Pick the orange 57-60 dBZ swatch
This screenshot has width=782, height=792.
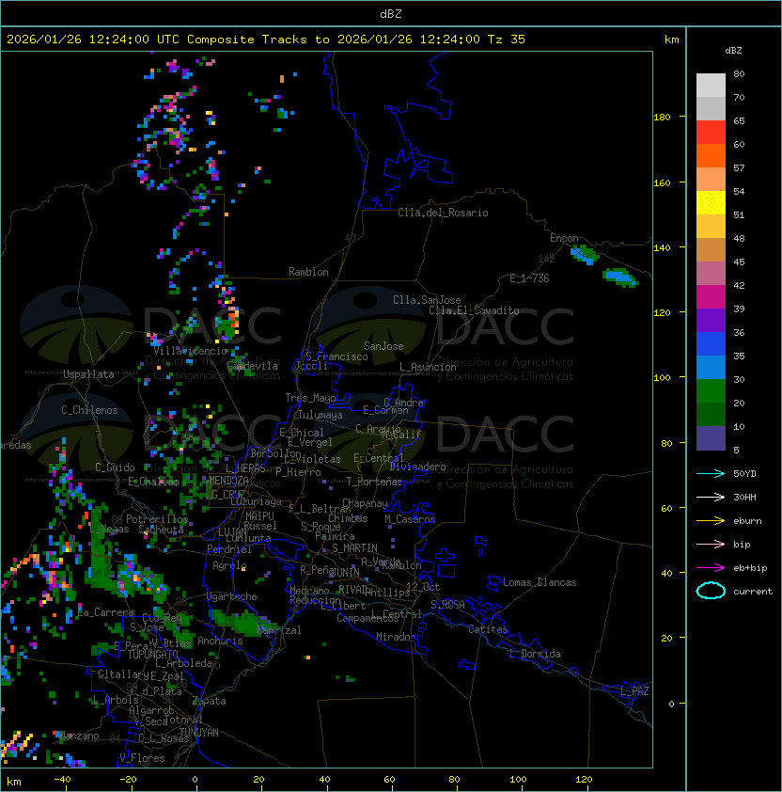[x=711, y=155]
